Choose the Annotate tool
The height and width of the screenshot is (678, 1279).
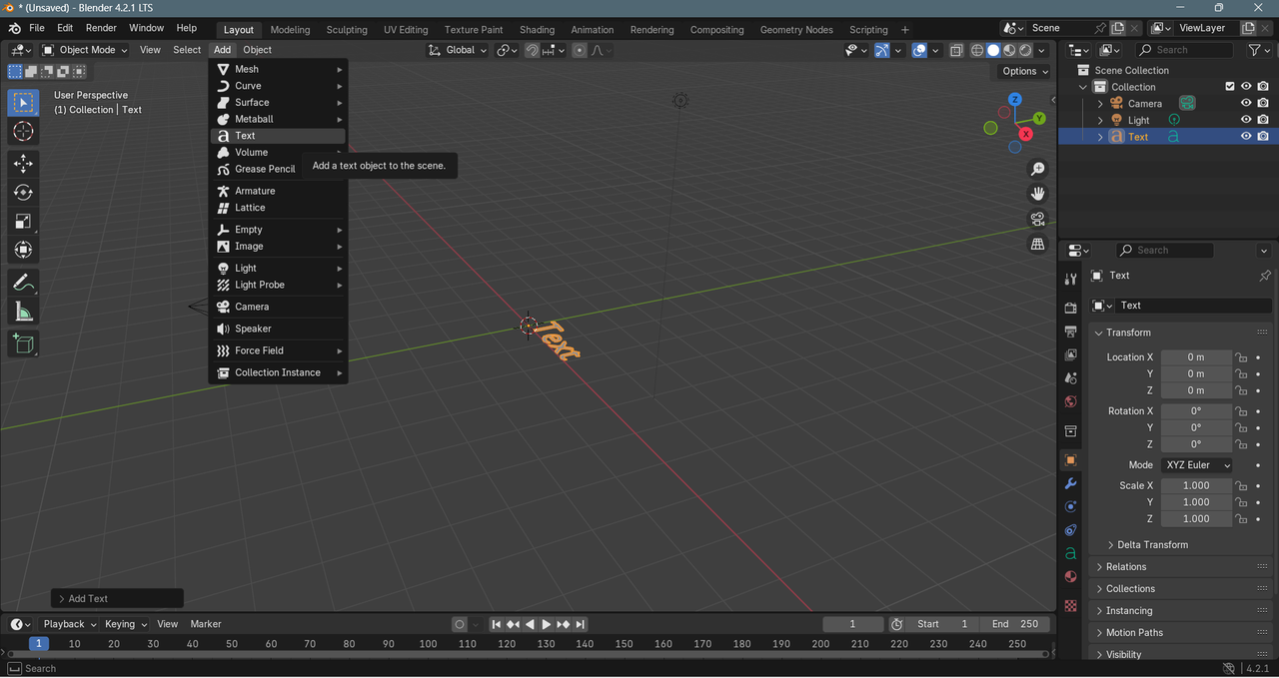pyautogui.click(x=23, y=284)
